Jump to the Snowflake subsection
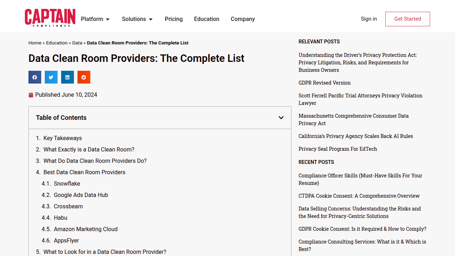The image size is (455, 256). point(67,183)
